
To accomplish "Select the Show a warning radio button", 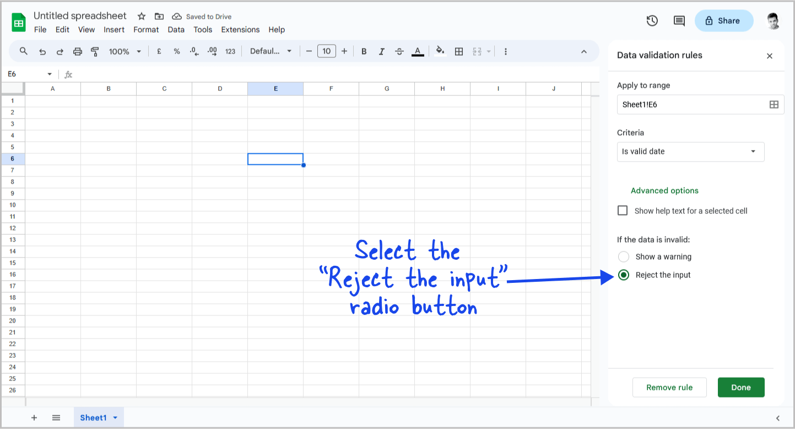I will [x=623, y=256].
